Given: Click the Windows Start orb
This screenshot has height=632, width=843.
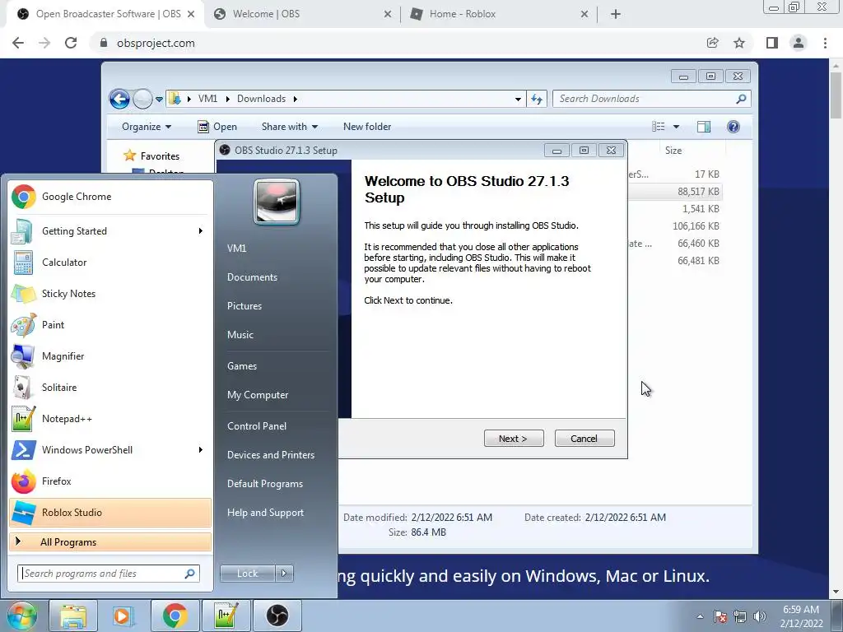Looking at the screenshot, I should pos(22,616).
